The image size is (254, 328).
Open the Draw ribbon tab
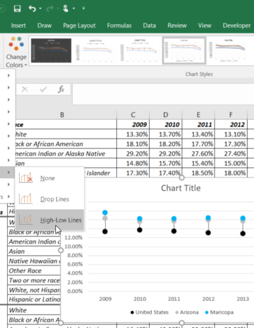(x=44, y=25)
